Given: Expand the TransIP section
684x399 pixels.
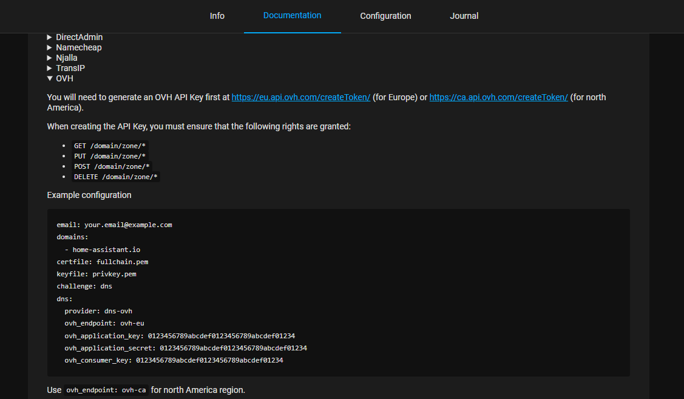Looking at the screenshot, I should tap(66, 68).
